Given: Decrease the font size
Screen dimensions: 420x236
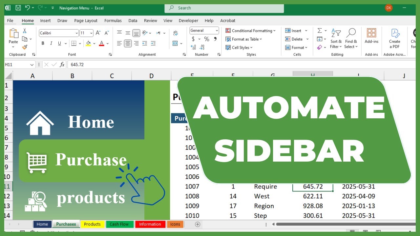Looking at the screenshot, I should [x=107, y=33].
